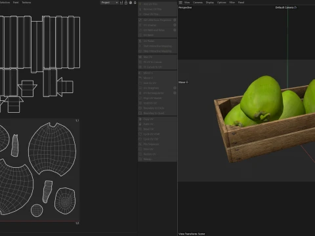Click Fit Canvas to UV

pyautogui.click(x=157, y=67)
